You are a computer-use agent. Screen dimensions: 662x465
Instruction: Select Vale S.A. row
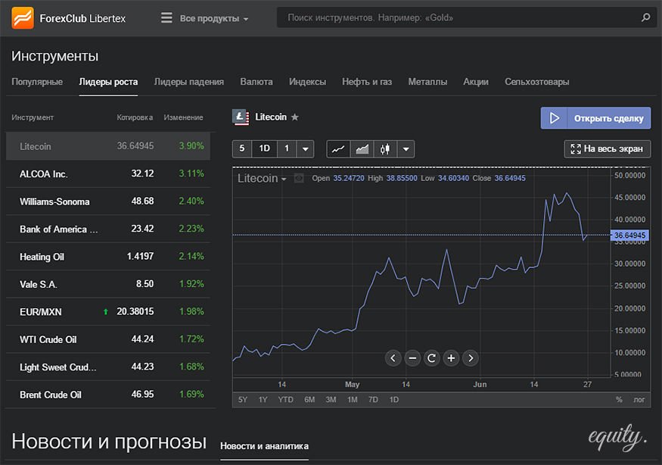[108, 284]
